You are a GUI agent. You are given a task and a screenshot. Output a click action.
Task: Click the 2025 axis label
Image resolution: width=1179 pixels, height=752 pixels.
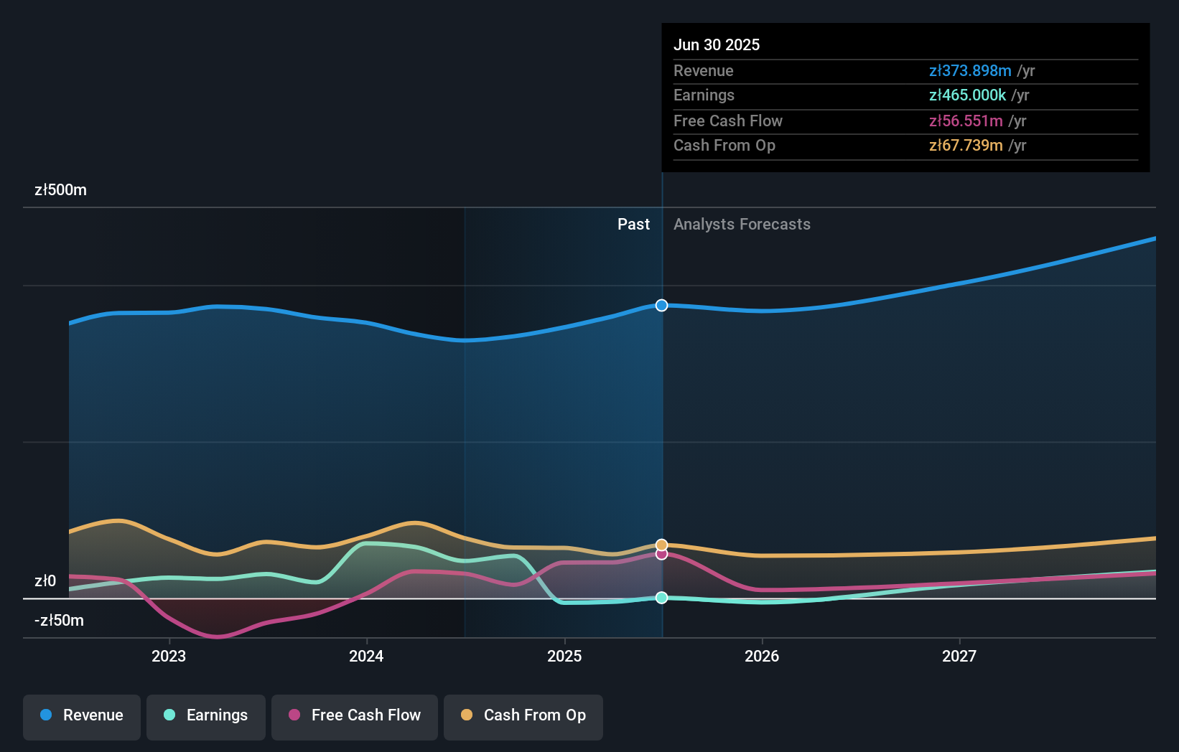[564, 655]
